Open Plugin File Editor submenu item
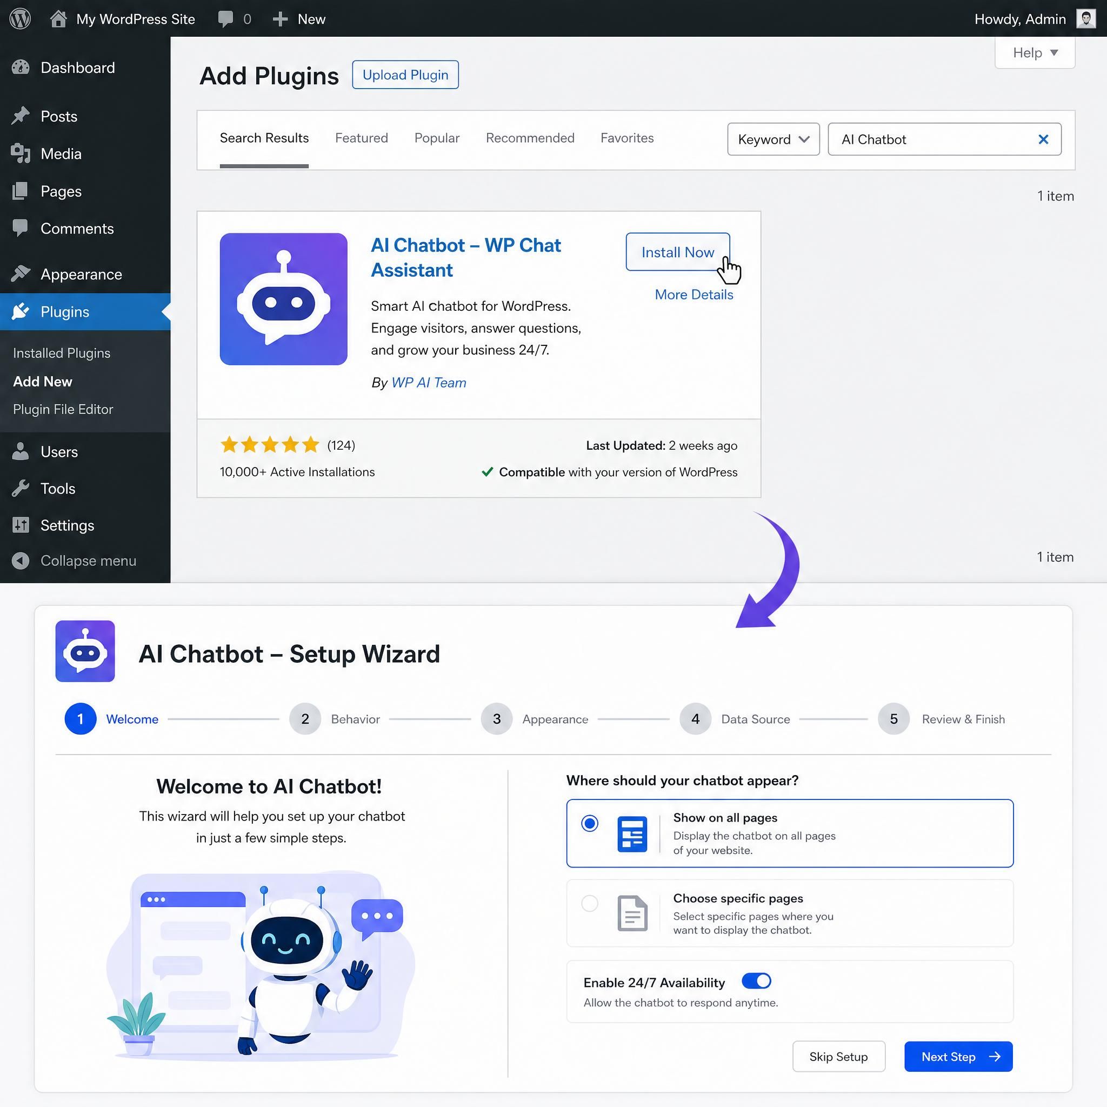Image resolution: width=1107 pixels, height=1107 pixels. click(63, 409)
